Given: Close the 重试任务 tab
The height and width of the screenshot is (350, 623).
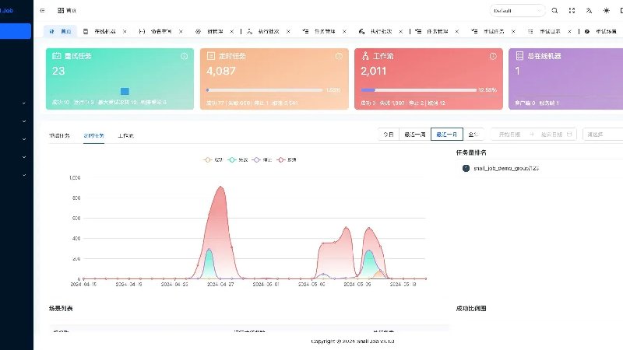Looking at the screenshot, I should tap(513, 31).
